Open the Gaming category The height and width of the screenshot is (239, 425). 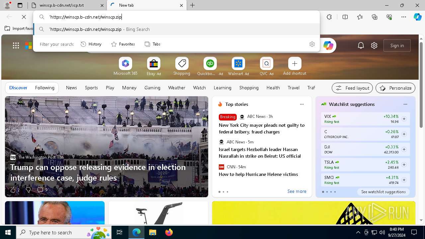[152, 88]
